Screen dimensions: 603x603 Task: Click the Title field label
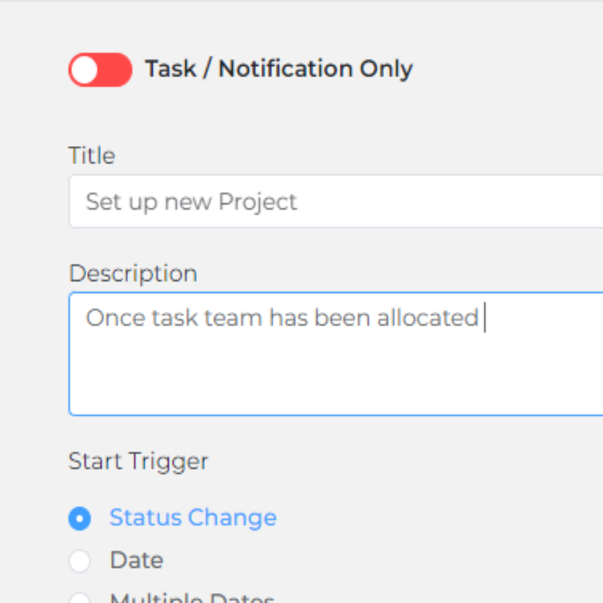92,155
